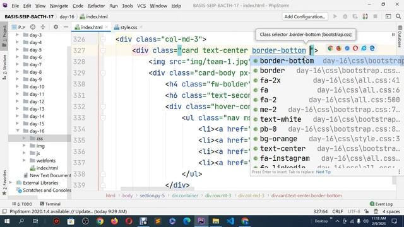Click the locate opened file target icon
This screenshot has width=404, height=227.
(33, 27)
